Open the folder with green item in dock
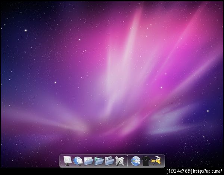Image resolution: width=224 pixels, height=175 pixels. coord(99,161)
